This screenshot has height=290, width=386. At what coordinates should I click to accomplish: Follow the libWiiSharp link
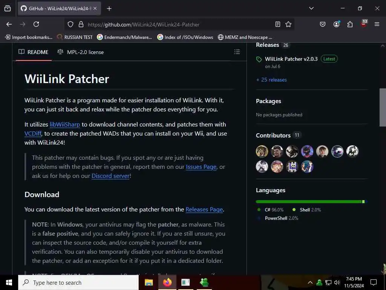point(65,125)
